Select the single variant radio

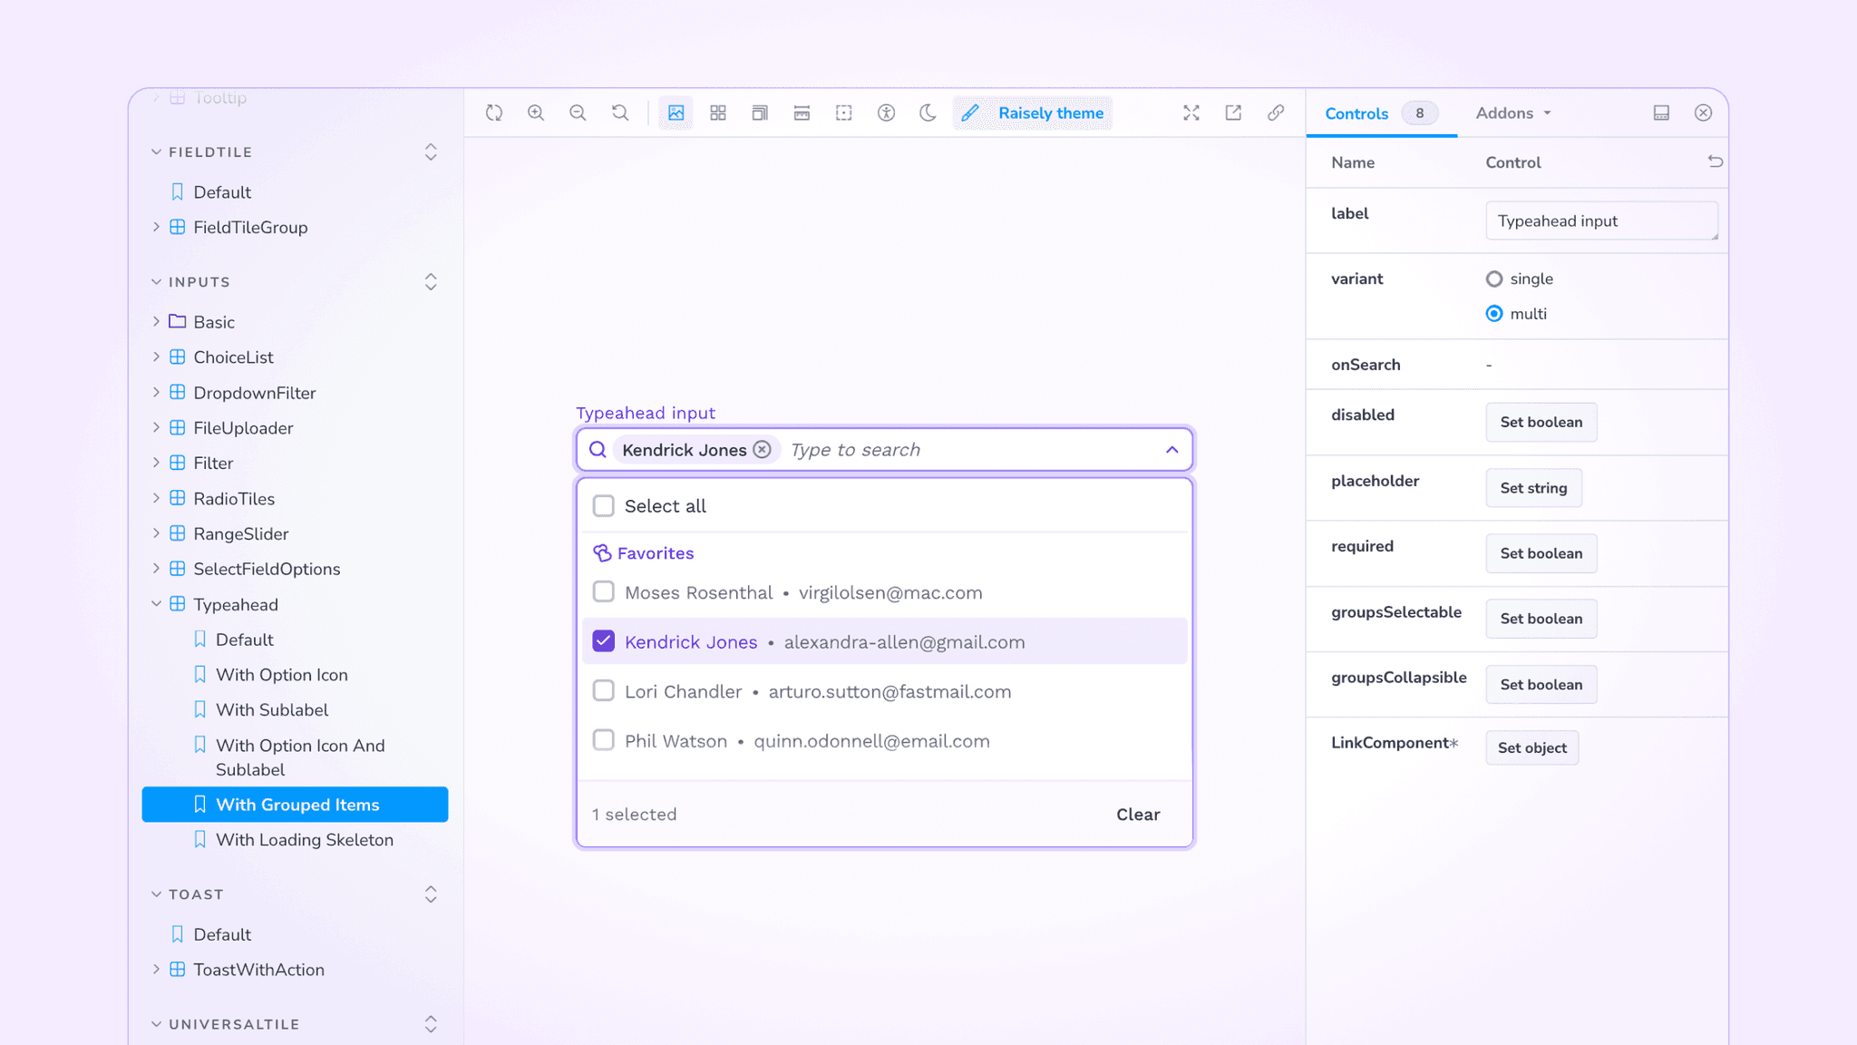pos(1493,278)
